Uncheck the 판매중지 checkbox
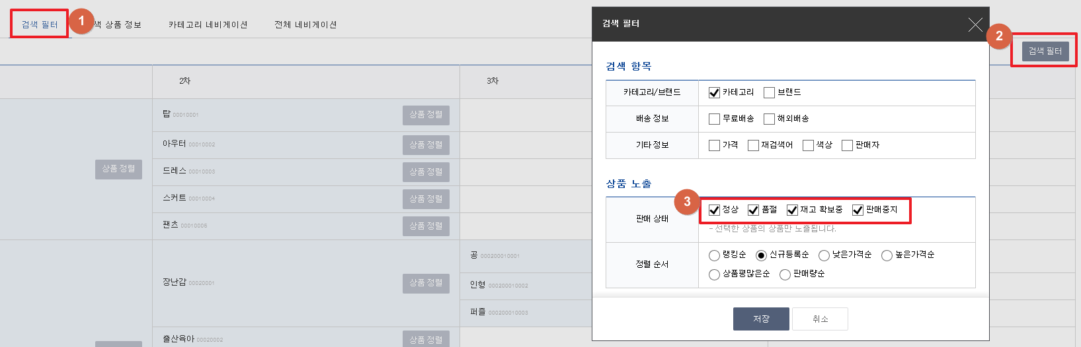Image resolution: width=1081 pixels, height=347 pixels. (x=858, y=210)
